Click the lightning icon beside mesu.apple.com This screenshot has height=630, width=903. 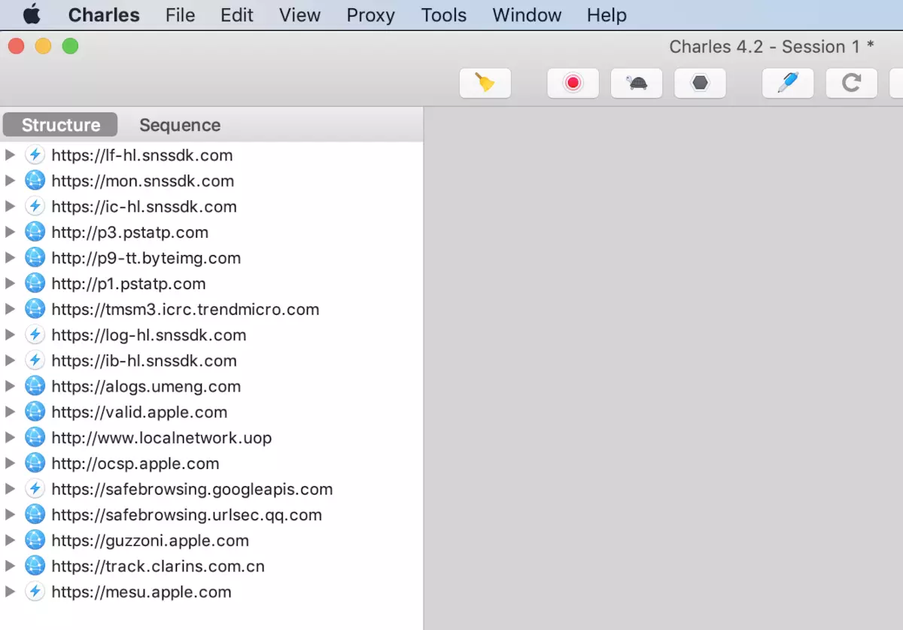(x=35, y=592)
